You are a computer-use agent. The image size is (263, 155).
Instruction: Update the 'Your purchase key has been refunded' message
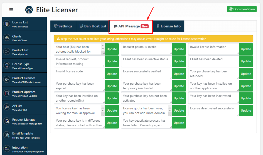coord(246,74)
